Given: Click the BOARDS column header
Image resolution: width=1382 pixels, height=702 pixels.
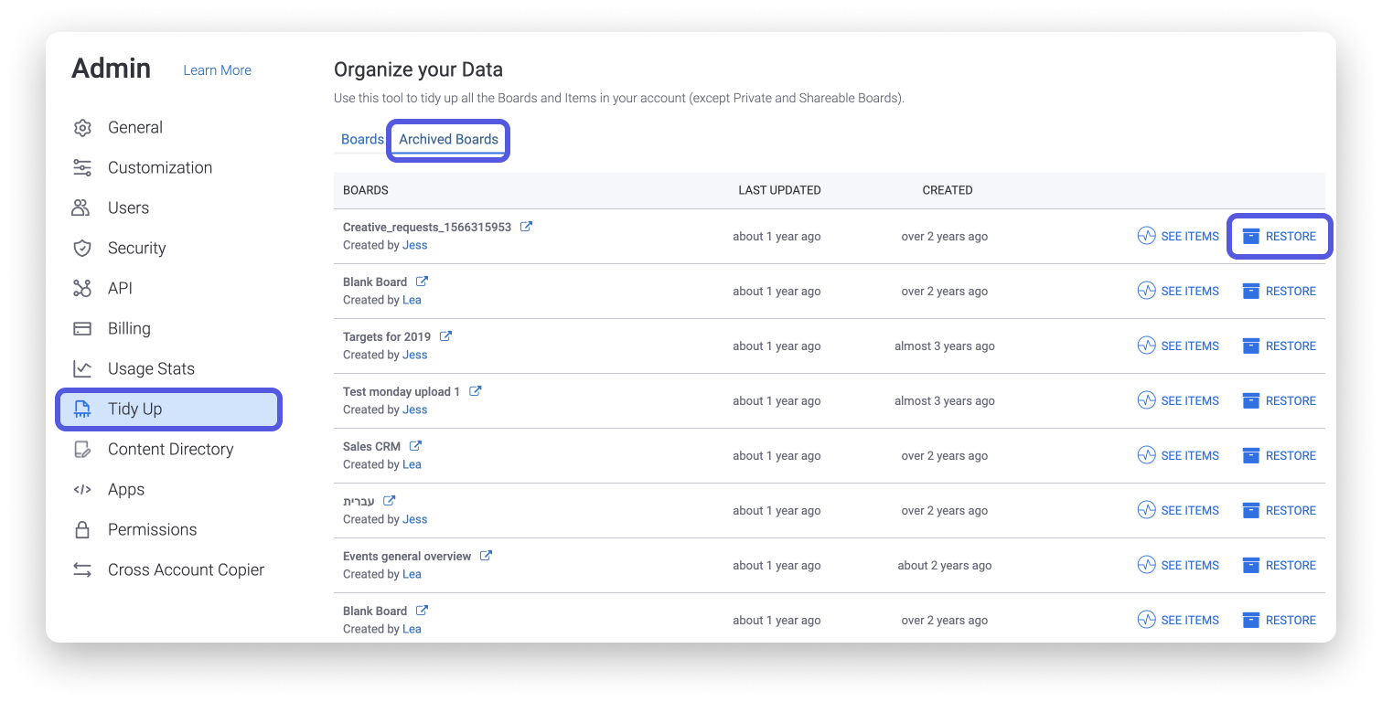Looking at the screenshot, I should (x=366, y=190).
